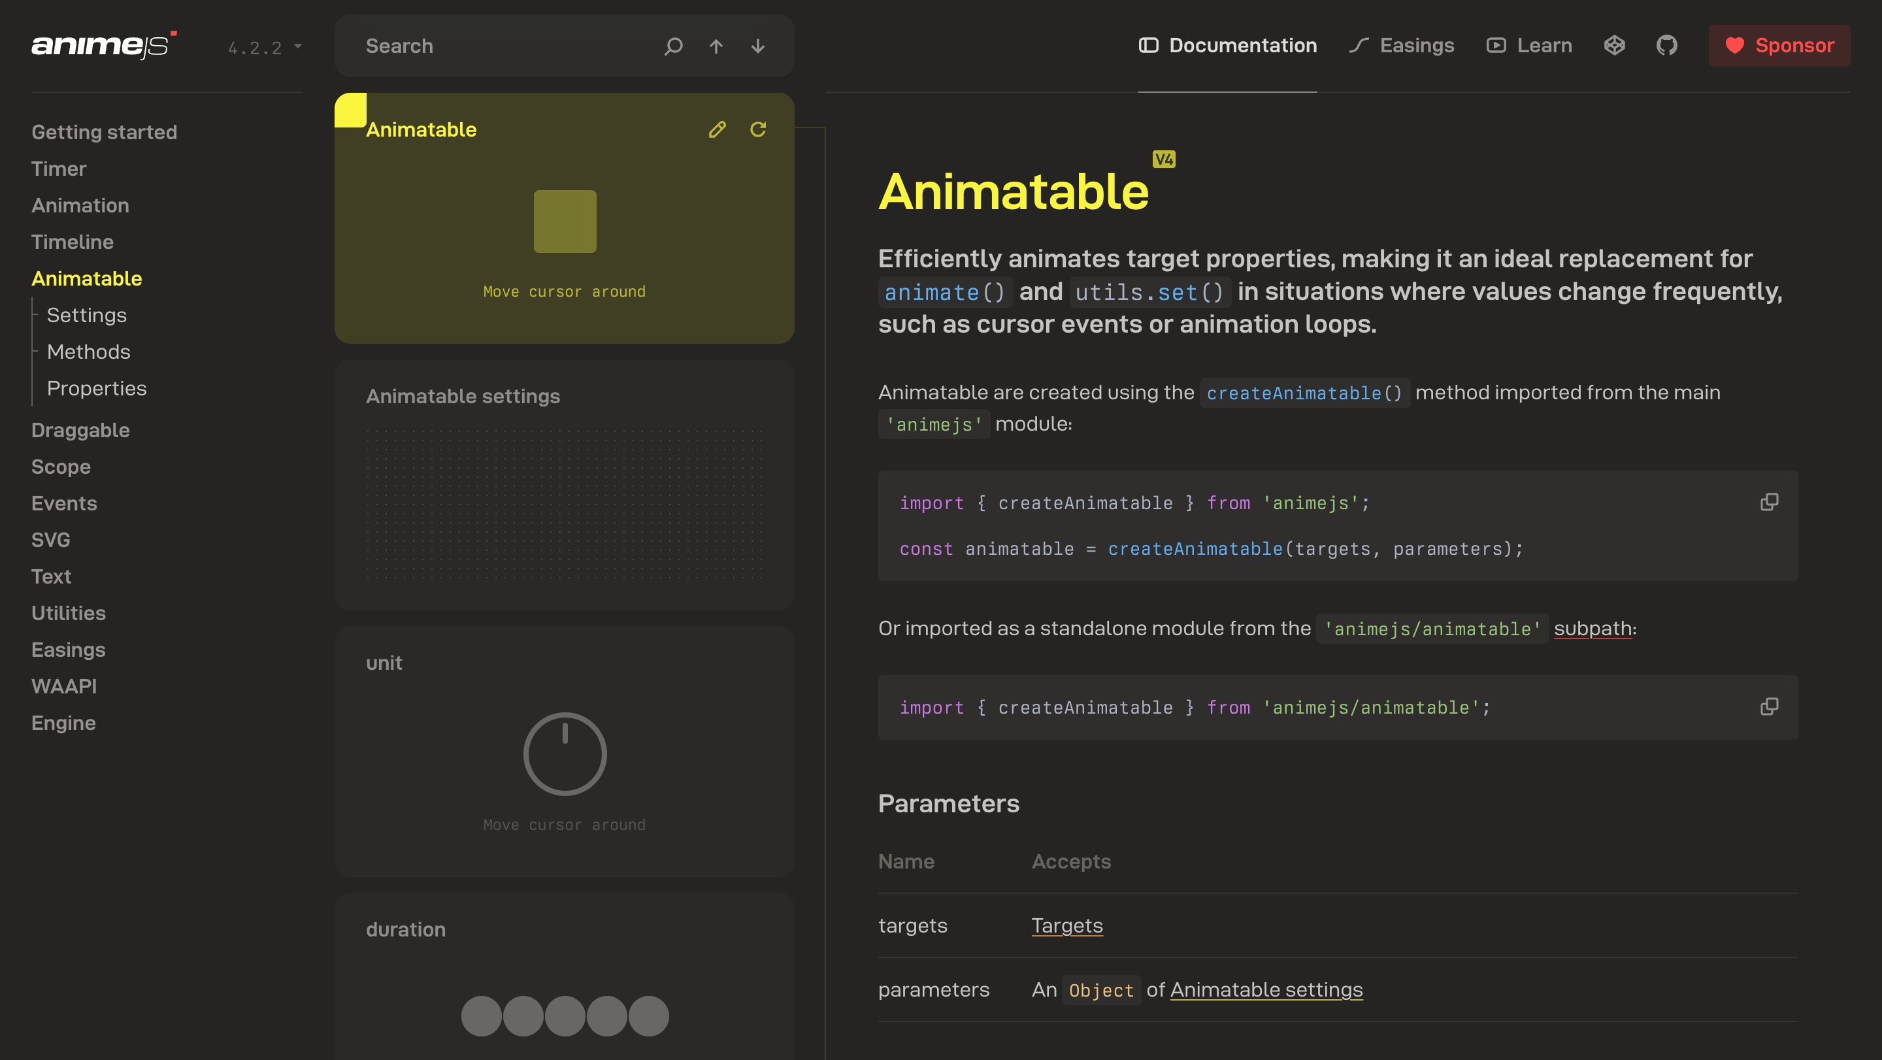Screen dimensions: 1882x1060
Task: Navigate search results with the up arrow
Action: [x=716, y=46]
